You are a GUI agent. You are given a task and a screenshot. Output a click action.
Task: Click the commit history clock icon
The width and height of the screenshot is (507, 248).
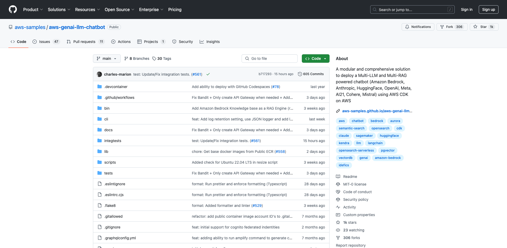pyautogui.click(x=300, y=74)
